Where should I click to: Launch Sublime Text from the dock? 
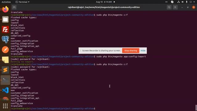[5, 70]
